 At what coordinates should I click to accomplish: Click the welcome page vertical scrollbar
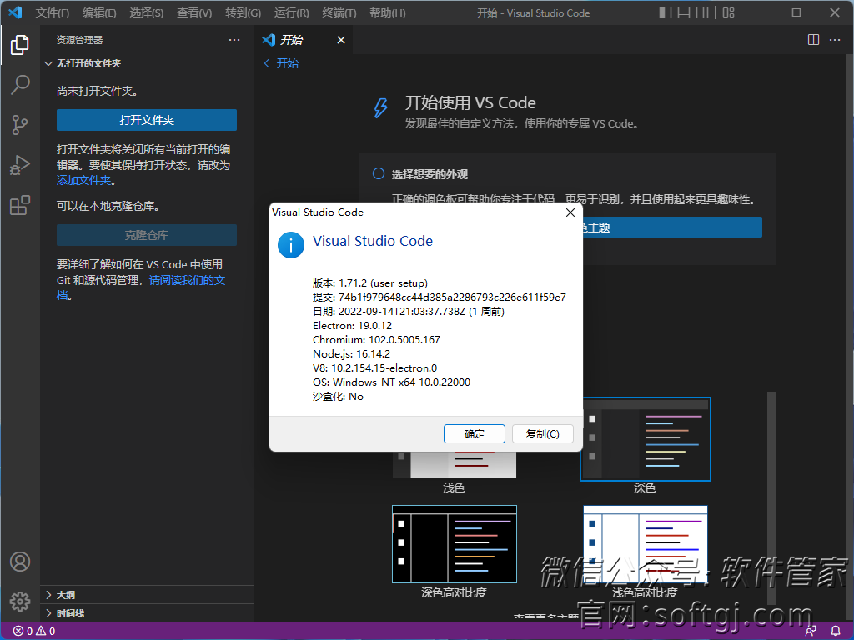771,497
